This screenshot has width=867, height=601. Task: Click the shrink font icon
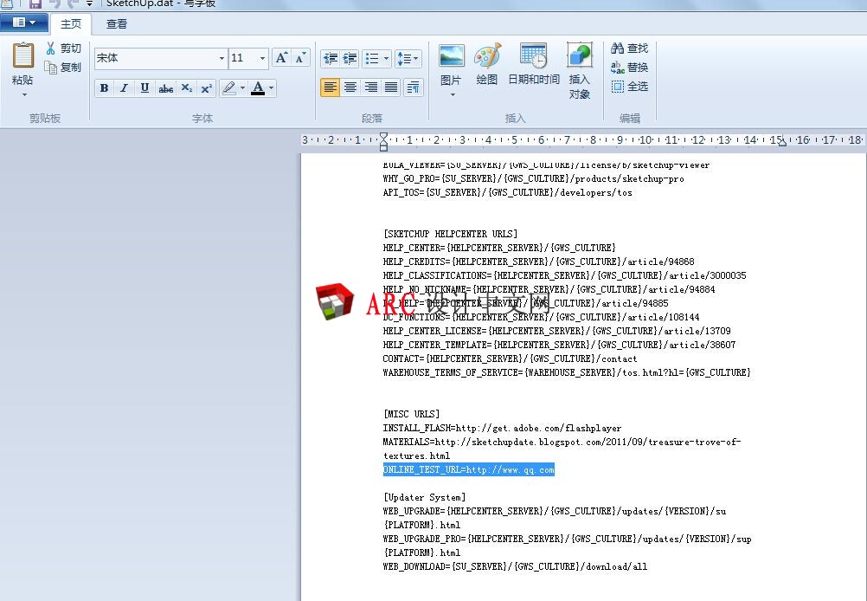click(300, 57)
